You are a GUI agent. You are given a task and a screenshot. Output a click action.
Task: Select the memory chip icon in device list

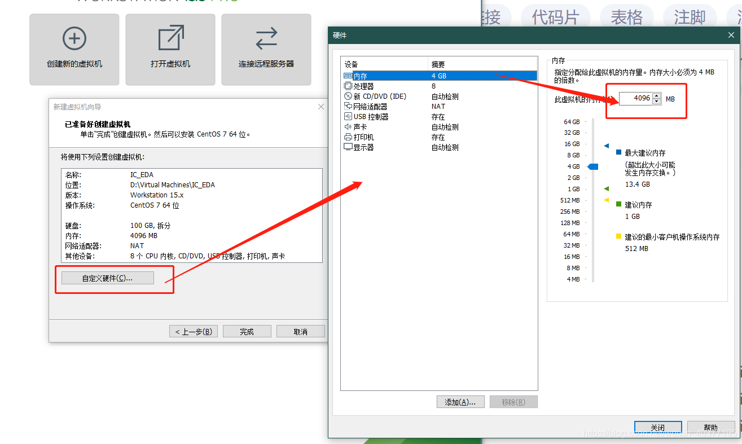click(348, 76)
